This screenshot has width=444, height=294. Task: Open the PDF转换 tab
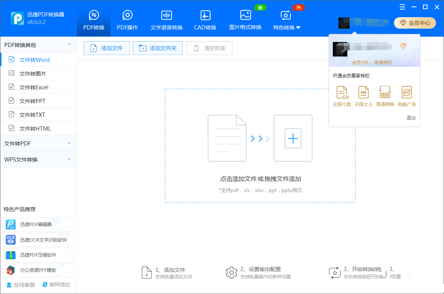pyautogui.click(x=94, y=20)
